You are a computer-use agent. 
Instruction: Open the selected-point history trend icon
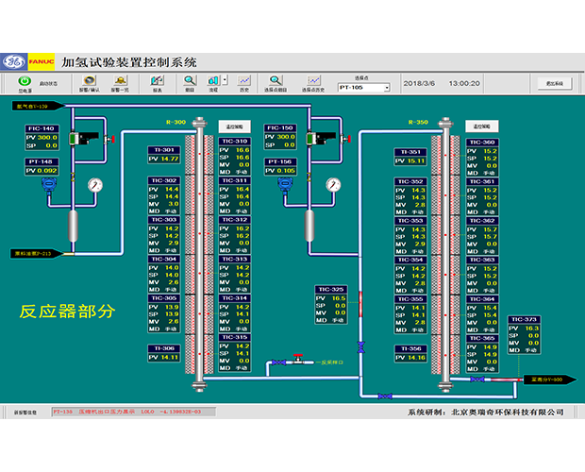pos(313,80)
